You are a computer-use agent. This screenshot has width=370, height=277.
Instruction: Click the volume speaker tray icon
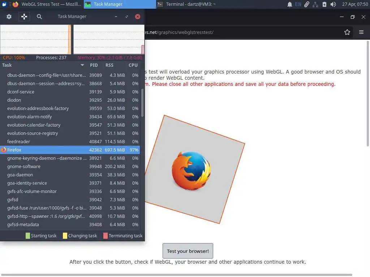[x=333, y=4]
